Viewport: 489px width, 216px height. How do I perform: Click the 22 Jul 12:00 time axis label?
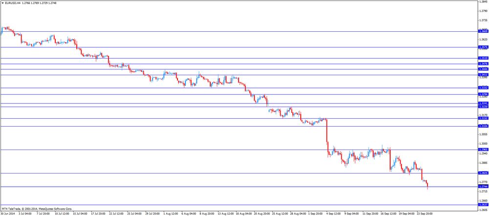117,214
